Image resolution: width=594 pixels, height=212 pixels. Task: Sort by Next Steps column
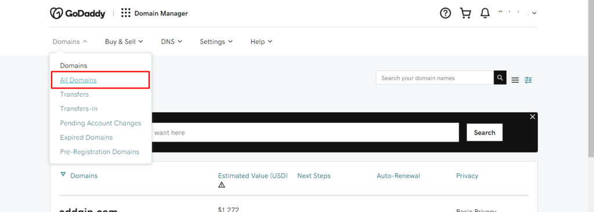point(314,176)
